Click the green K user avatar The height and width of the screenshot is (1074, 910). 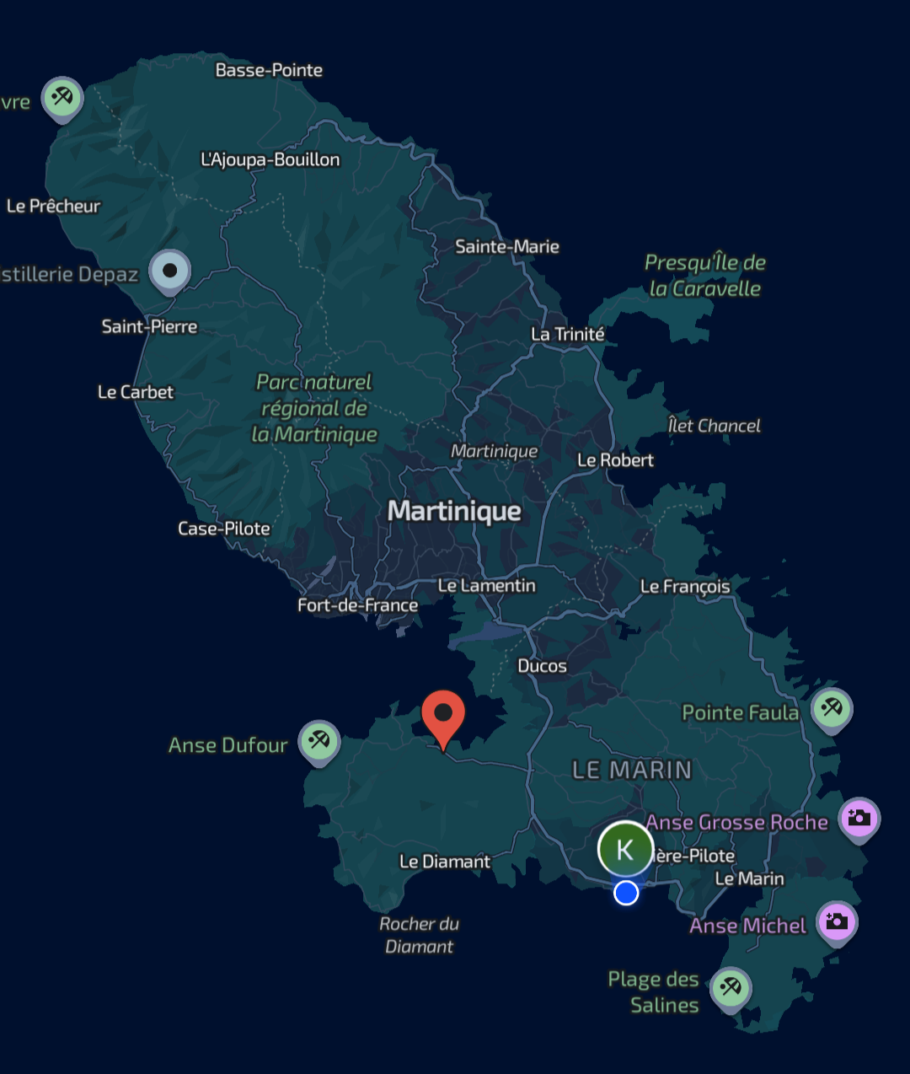click(x=625, y=849)
